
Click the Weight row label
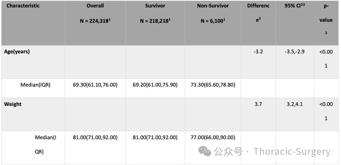[x=13, y=104]
